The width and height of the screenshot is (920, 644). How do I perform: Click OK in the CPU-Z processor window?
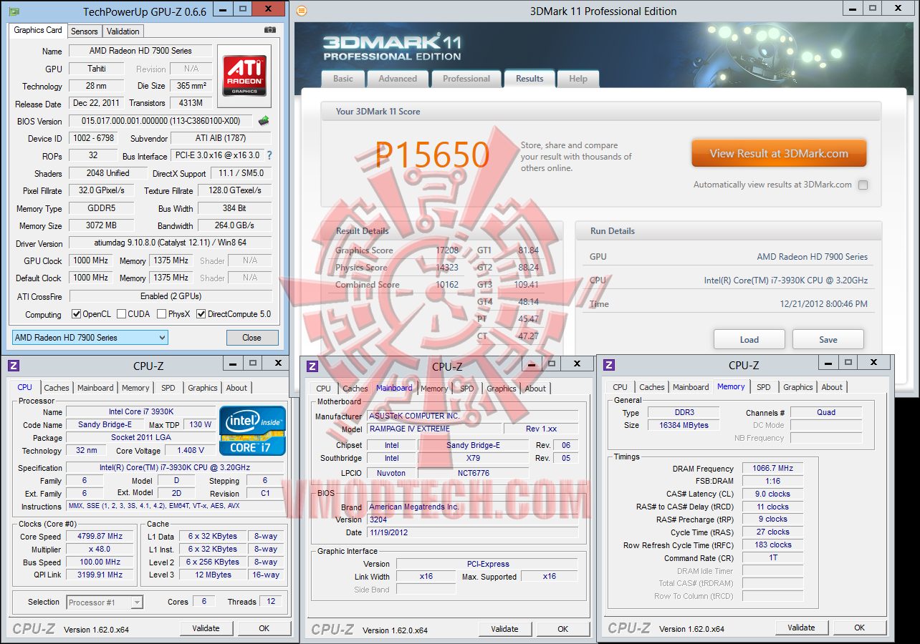point(264,628)
